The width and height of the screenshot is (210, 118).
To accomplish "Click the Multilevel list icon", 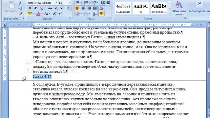I will point(94,3).
